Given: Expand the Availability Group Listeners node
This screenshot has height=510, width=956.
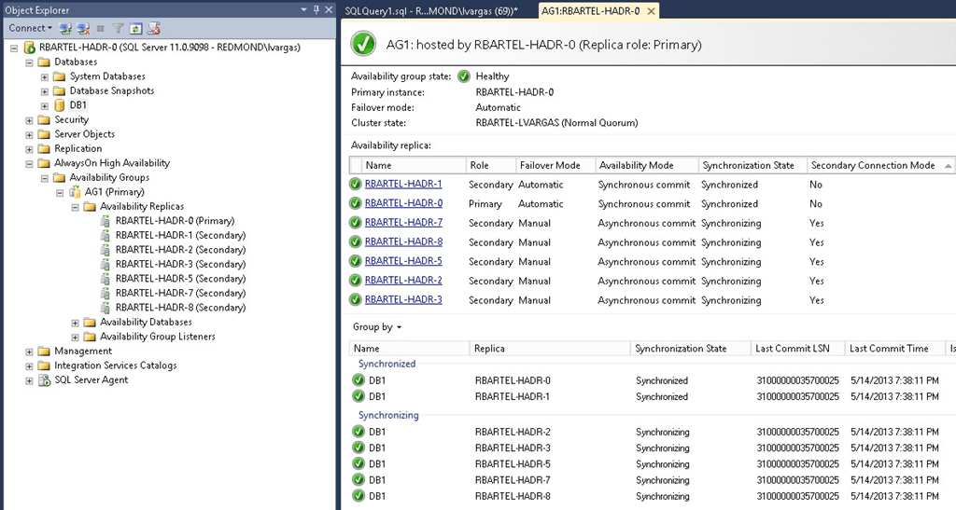Looking at the screenshot, I should (76, 337).
